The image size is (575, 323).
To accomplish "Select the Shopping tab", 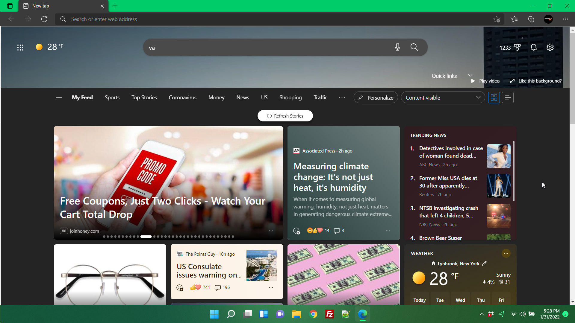I will click(x=291, y=97).
